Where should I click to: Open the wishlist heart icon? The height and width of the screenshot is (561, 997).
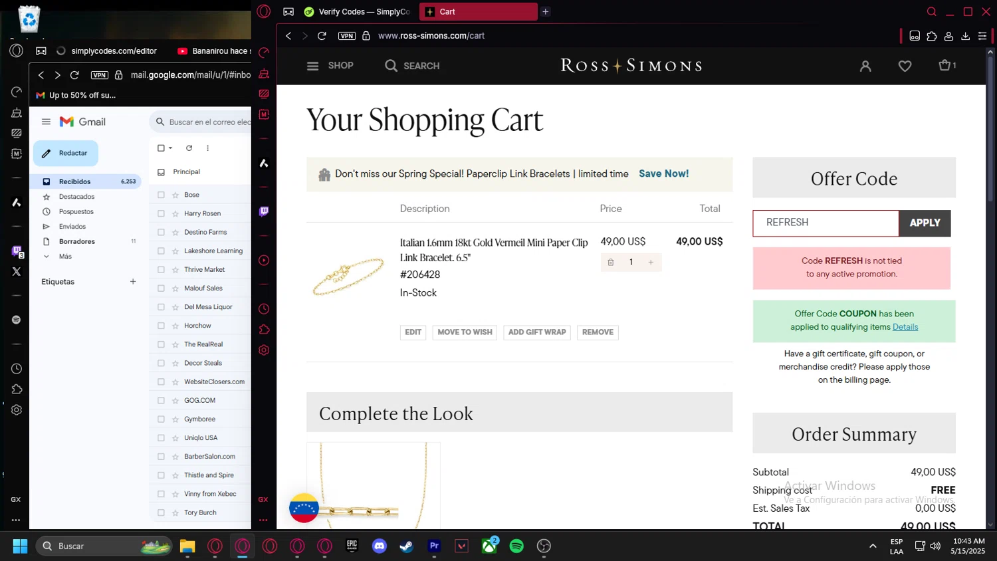[x=905, y=66]
